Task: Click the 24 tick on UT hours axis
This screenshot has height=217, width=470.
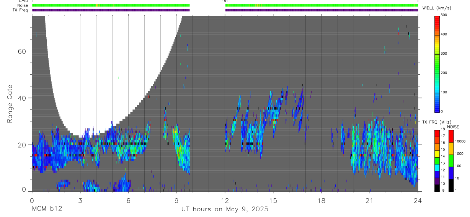Action: [418, 200]
